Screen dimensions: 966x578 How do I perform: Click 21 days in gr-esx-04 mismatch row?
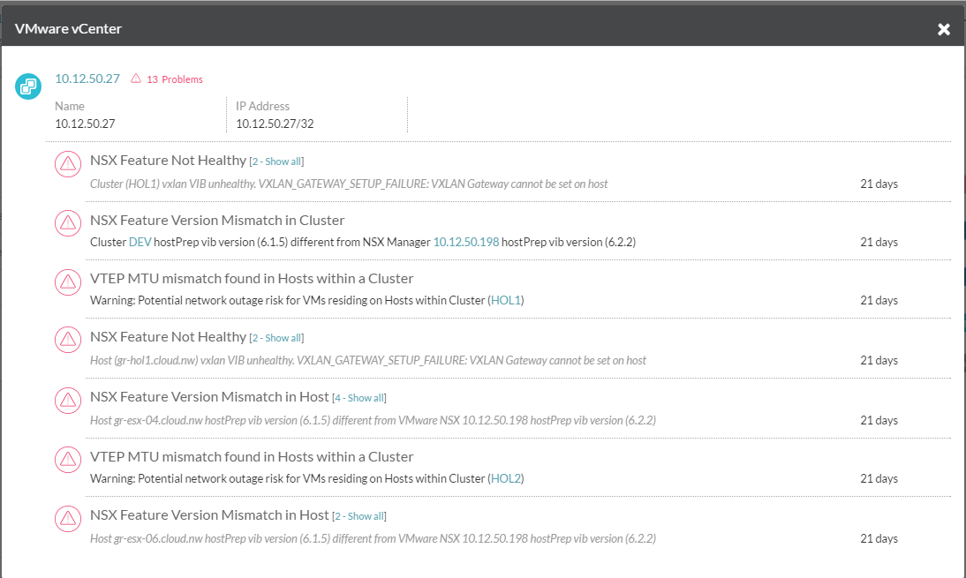[879, 420]
